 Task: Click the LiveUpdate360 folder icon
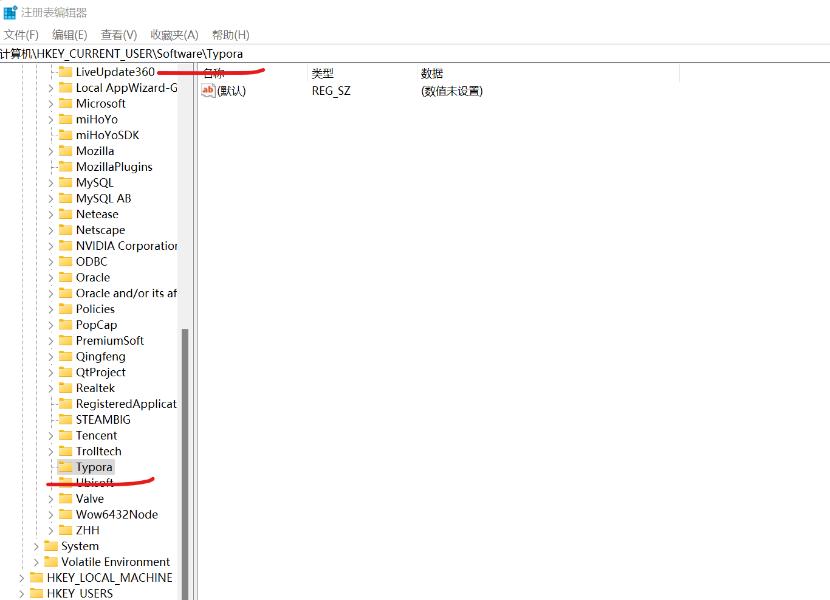pos(66,72)
